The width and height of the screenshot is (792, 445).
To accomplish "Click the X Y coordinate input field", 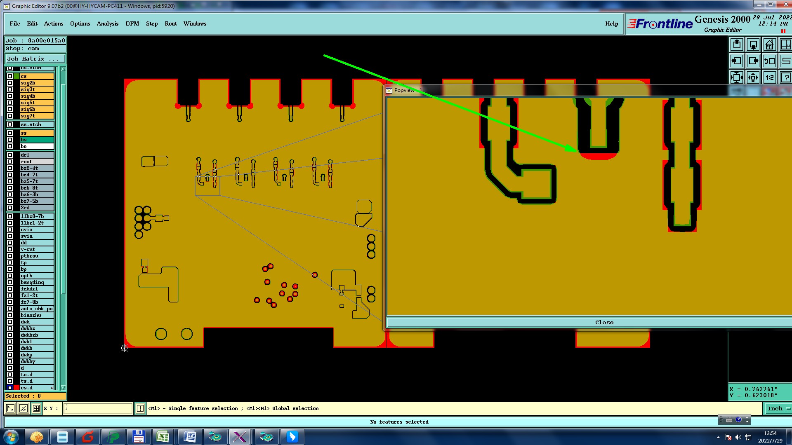I will [x=98, y=408].
